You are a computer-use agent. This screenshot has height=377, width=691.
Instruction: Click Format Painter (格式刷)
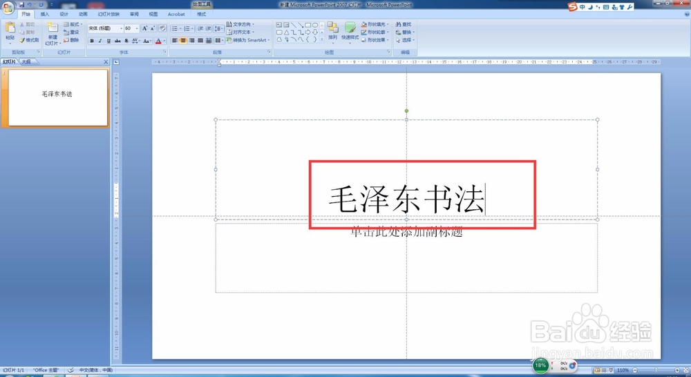point(30,40)
